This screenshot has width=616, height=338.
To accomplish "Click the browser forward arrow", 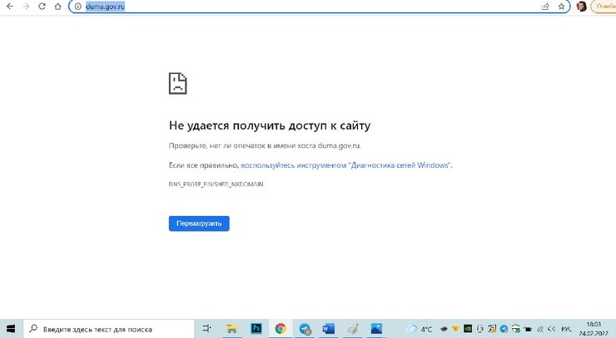I will coord(25,7).
